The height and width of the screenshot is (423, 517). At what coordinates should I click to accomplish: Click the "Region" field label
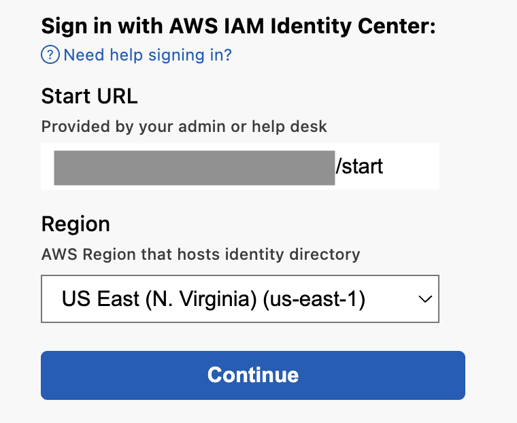[x=76, y=224]
